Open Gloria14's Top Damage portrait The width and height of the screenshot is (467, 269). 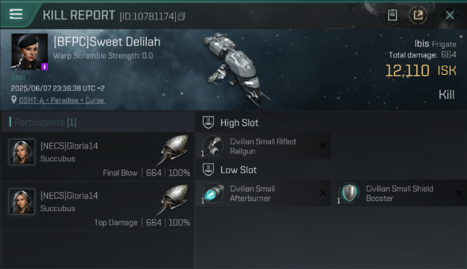click(22, 202)
